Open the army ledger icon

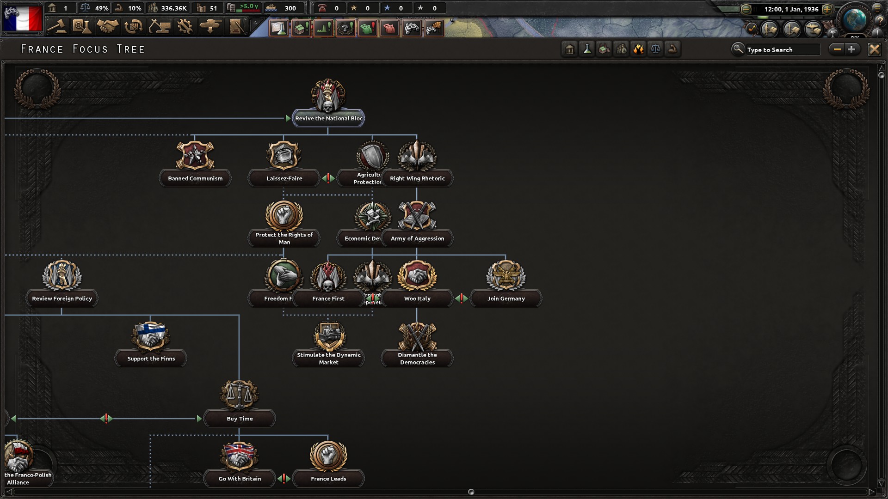770,29
